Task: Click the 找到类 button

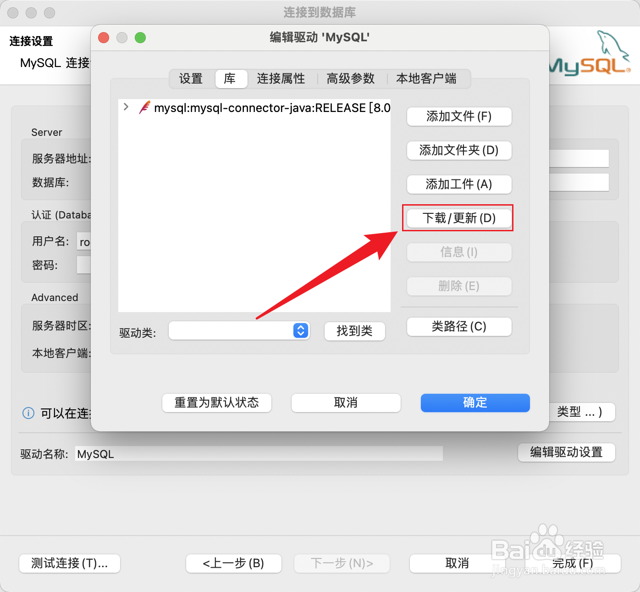Action: (x=354, y=331)
